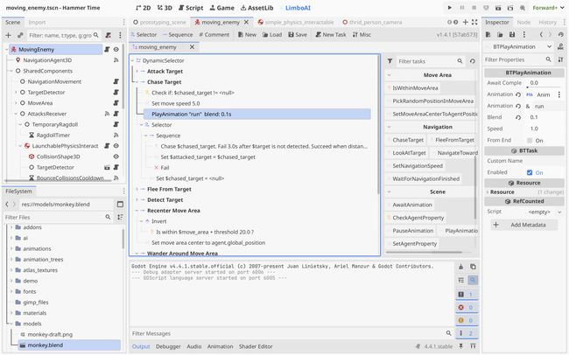This screenshot has height=355, width=569.
Task: Open Script empty dropdown in Inspector
Action: (x=544, y=212)
